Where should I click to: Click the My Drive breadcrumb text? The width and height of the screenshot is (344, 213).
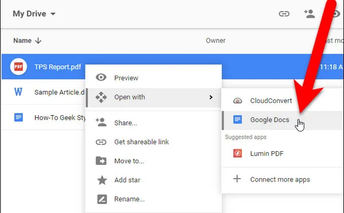click(29, 14)
